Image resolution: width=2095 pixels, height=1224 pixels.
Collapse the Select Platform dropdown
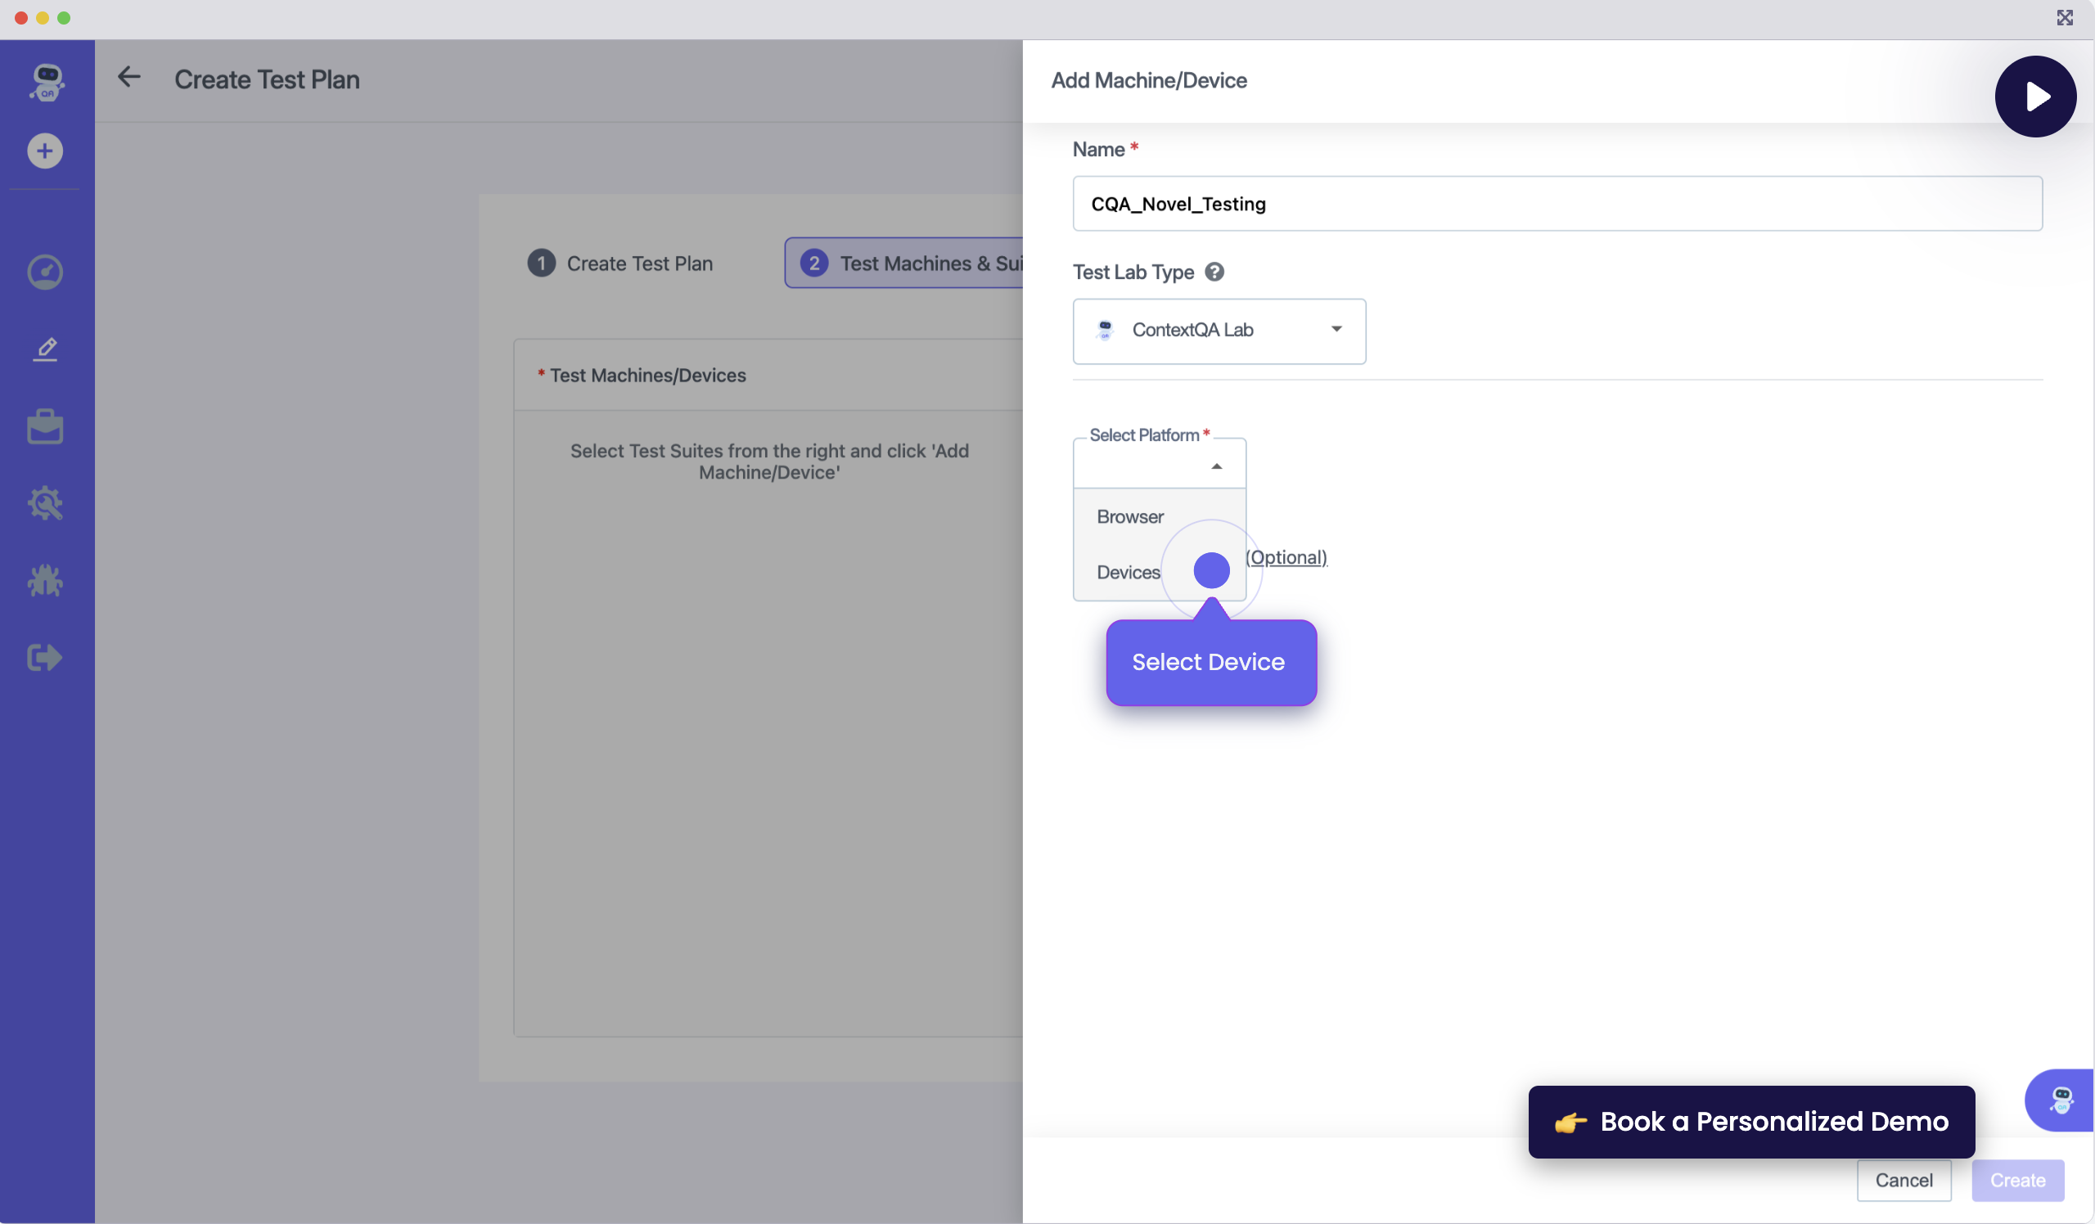1215,466
